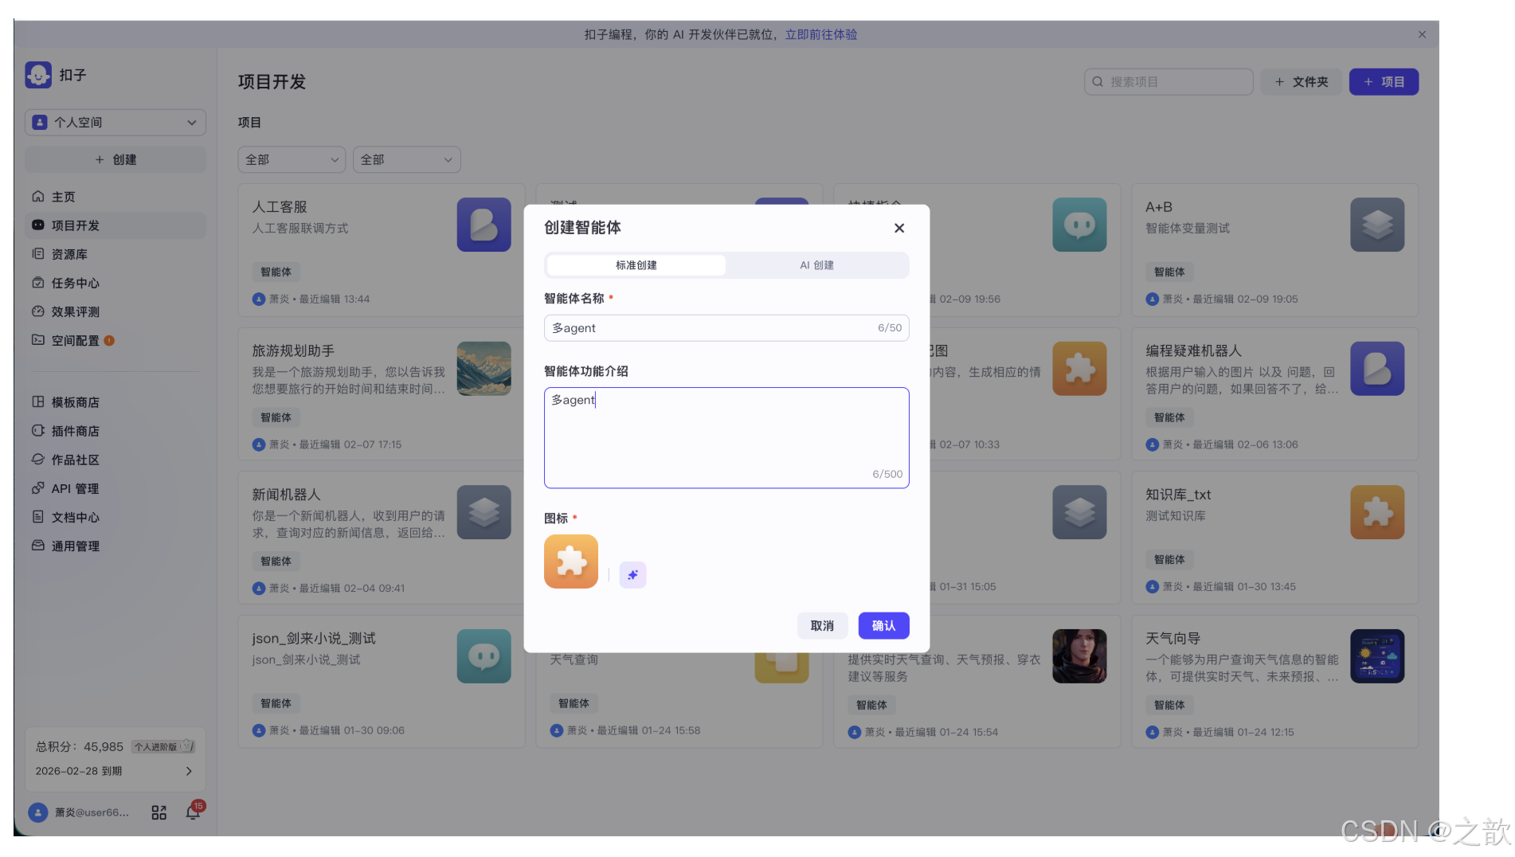Open 主页 via the home icon in sidebar
The height and width of the screenshot is (857, 1515).
tap(39, 196)
